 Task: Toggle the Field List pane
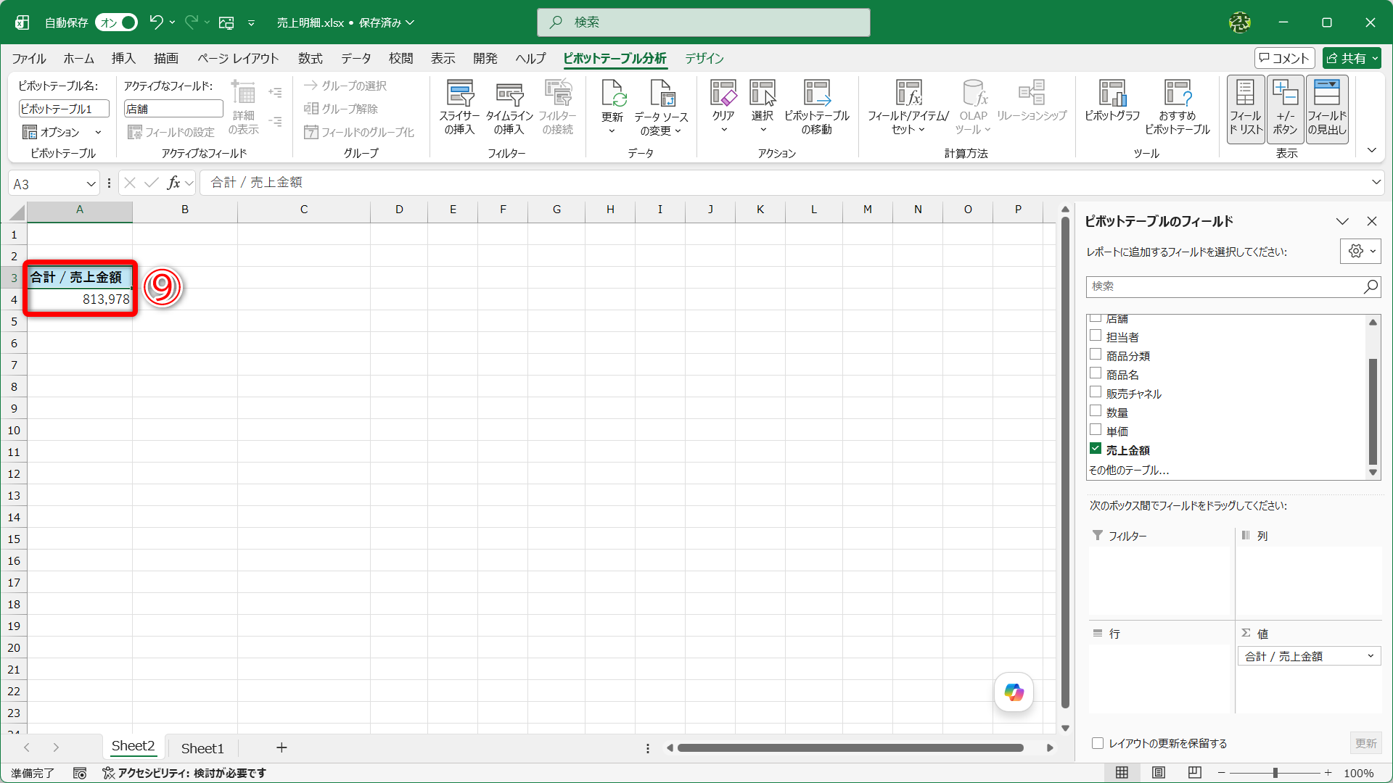click(x=1246, y=109)
